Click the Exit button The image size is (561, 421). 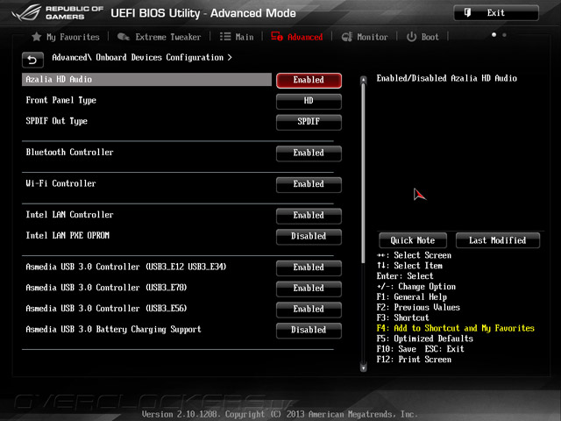(496, 13)
